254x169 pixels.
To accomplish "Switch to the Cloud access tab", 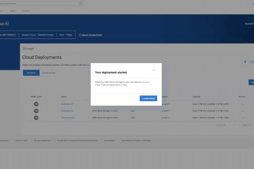I will click(x=49, y=73).
